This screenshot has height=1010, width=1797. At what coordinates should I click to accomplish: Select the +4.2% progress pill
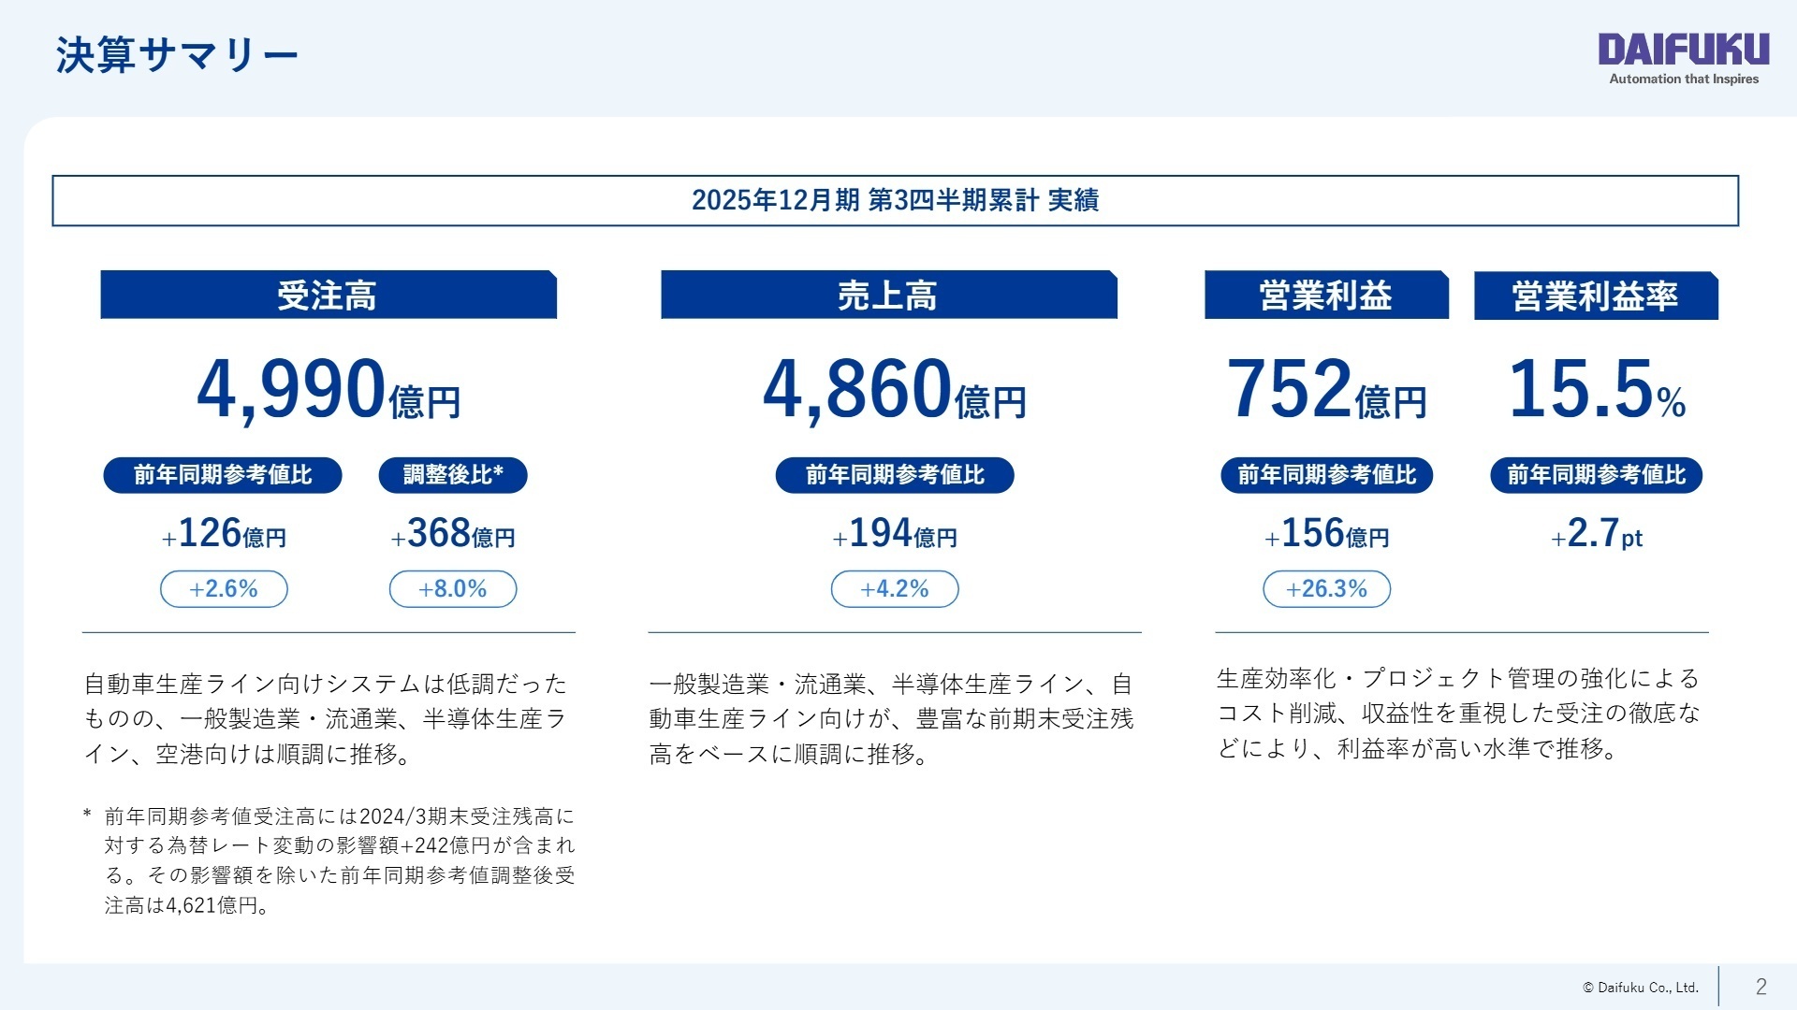895,589
